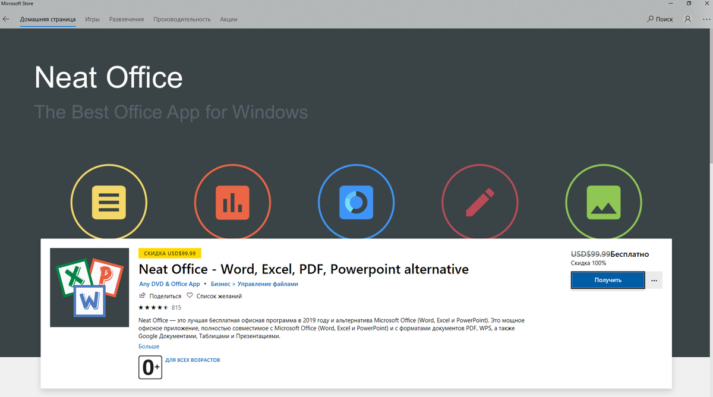Click the orange bar chart icon circle
This screenshot has width=713, height=397.
pyautogui.click(x=232, y=202)
